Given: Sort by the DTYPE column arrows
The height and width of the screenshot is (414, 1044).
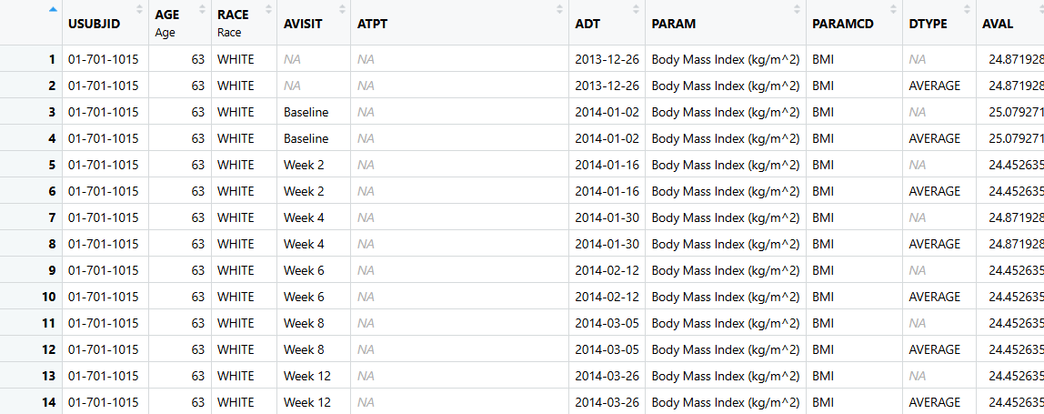Looking at the screenshot, I should click(967, 9).
